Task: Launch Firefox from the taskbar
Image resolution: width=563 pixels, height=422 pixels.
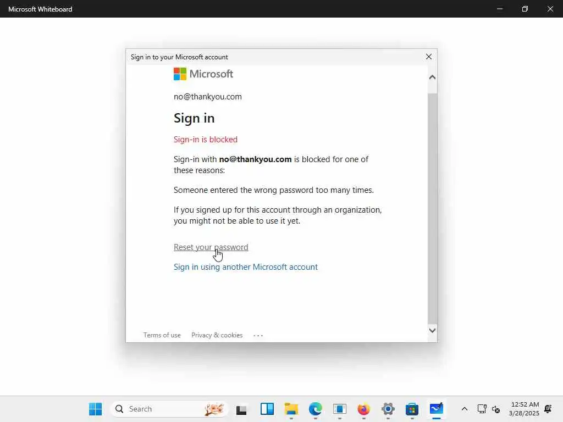Action: click(364, 409)
